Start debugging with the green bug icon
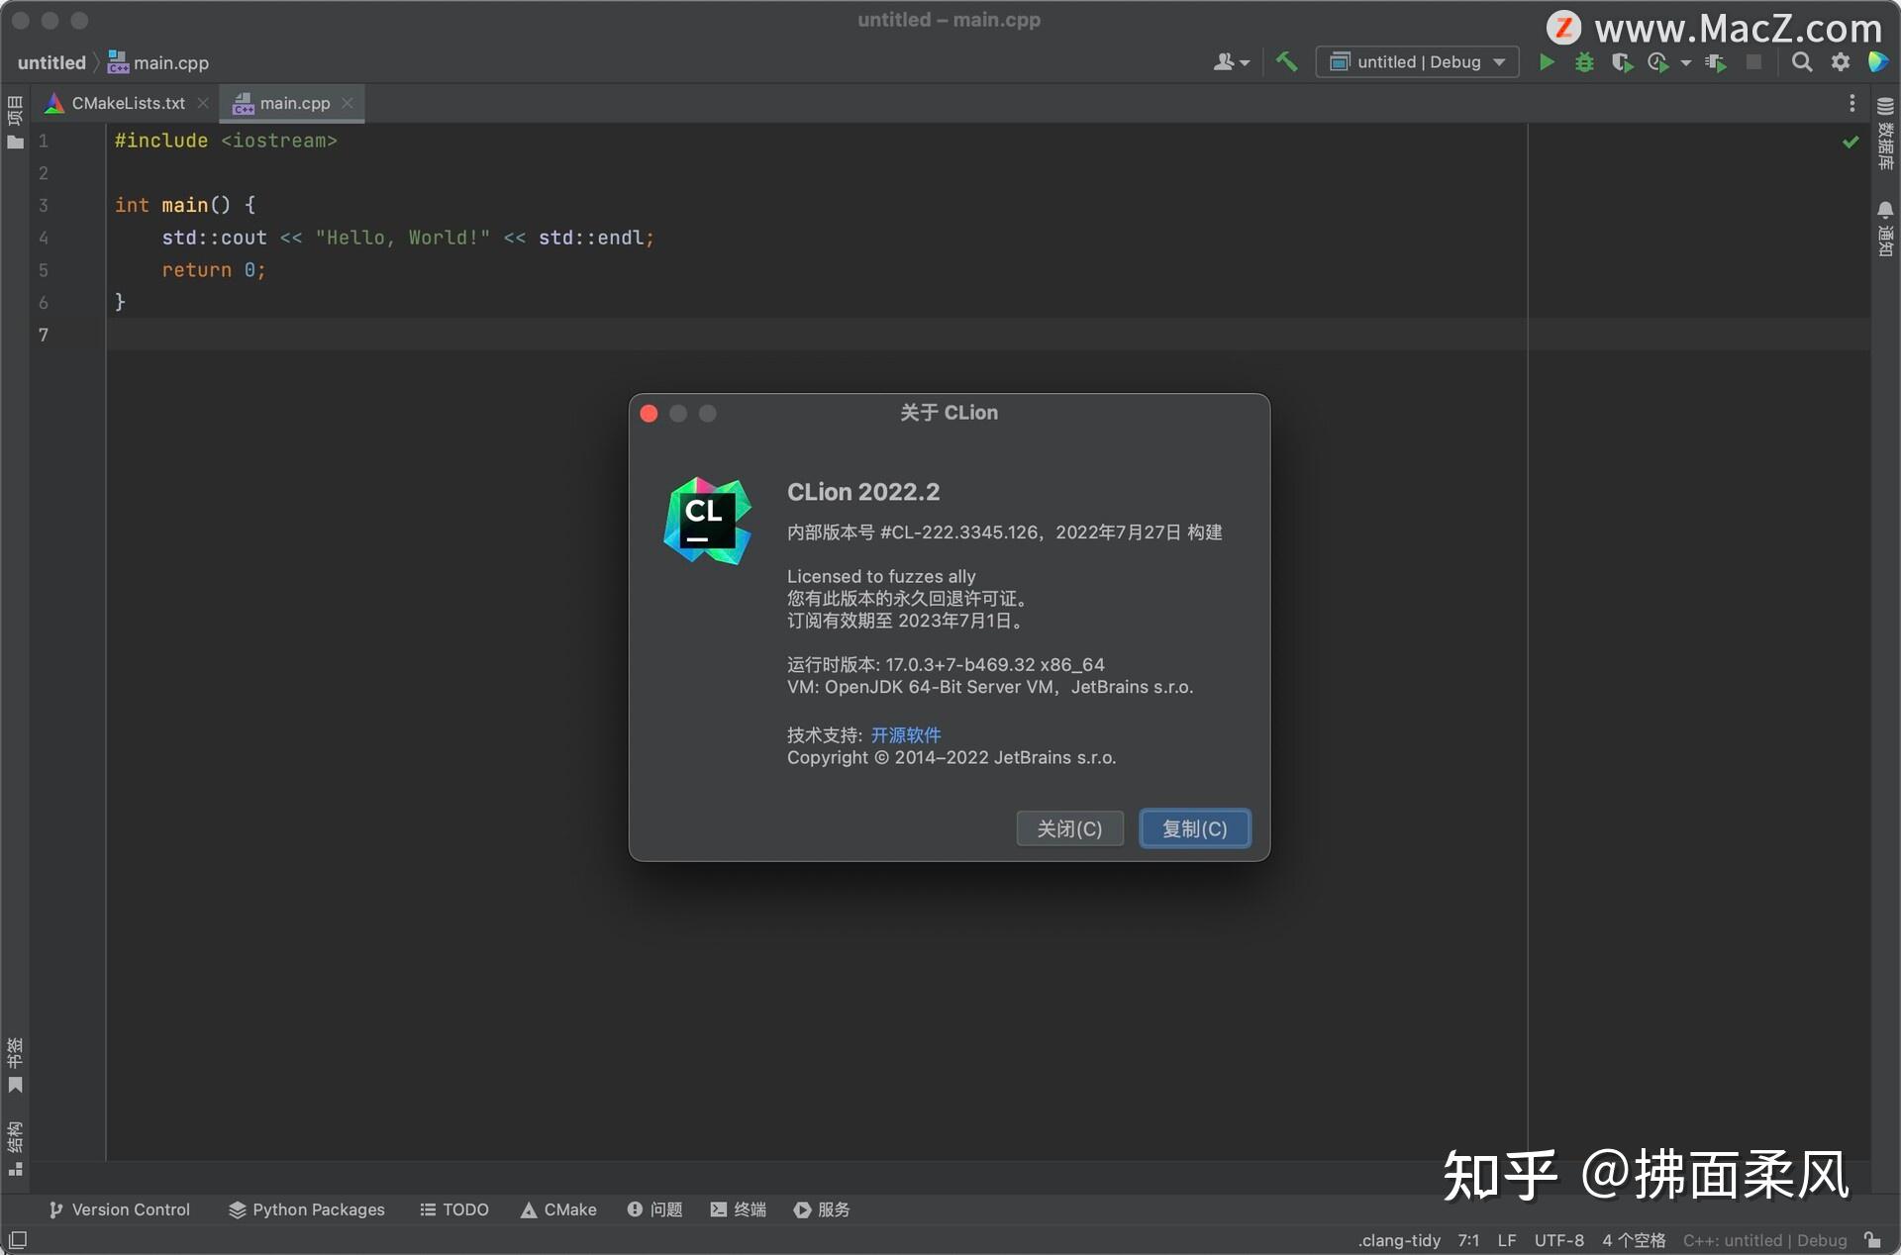 (x=1584, y=62)
